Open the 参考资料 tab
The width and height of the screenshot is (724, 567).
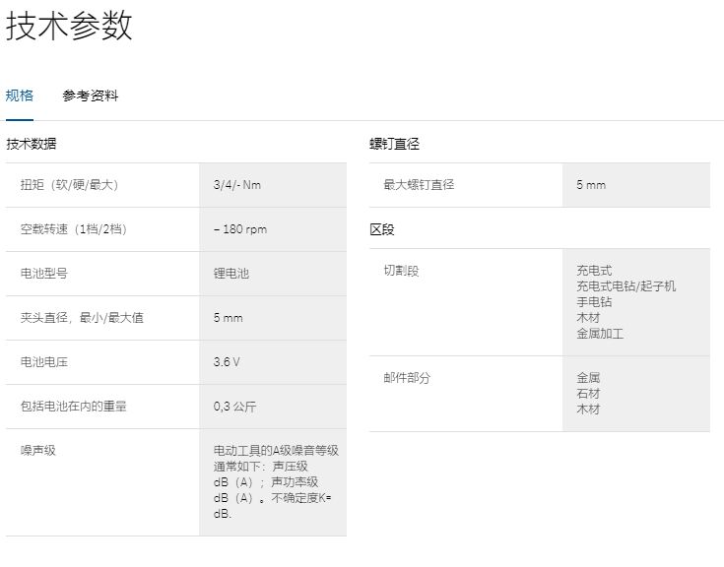[90, 95]
